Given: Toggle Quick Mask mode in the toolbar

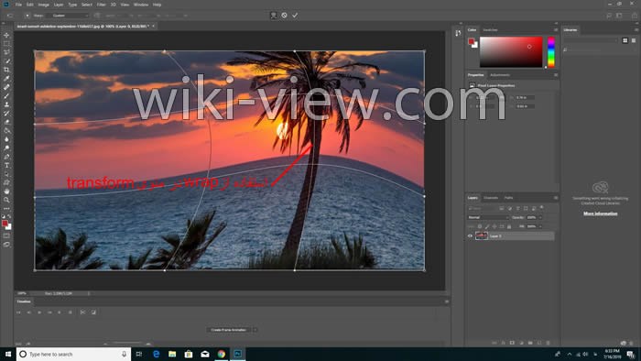Looking at the screenshot, I should pos(6,235).
